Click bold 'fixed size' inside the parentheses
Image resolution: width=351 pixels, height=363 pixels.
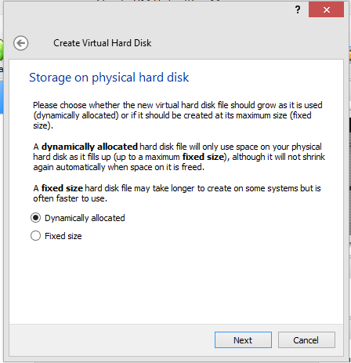[x=203, y=157]
